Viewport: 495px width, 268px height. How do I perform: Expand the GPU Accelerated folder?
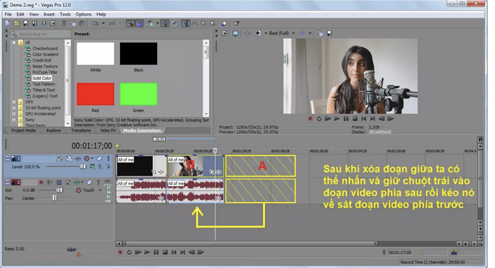(x=14, y=114)
